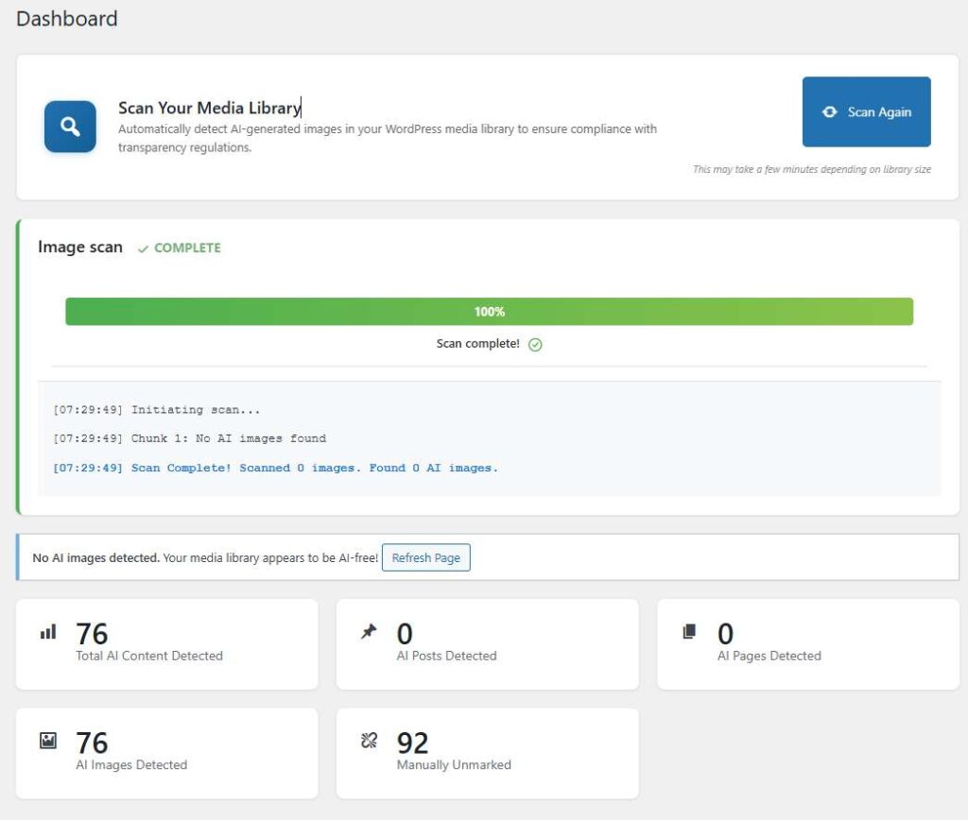Click the Scan Your Media Library title
The height and width of the screenshot is (820, 968).
(209, 108)
